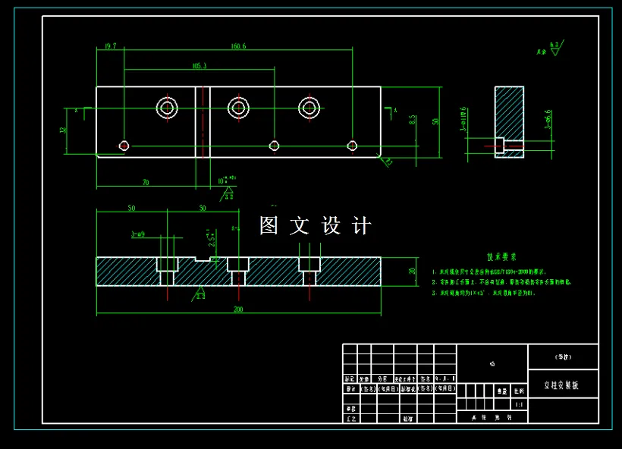Select the small hole at lower right of plate
This screenshot has height=449, width=622.
[352, 146]
